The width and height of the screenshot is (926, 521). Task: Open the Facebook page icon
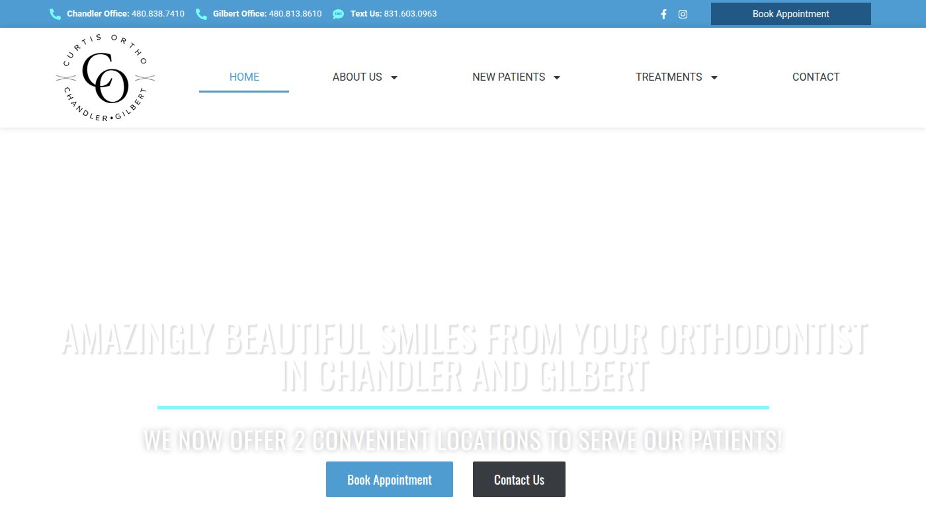(x=663, y=14)
